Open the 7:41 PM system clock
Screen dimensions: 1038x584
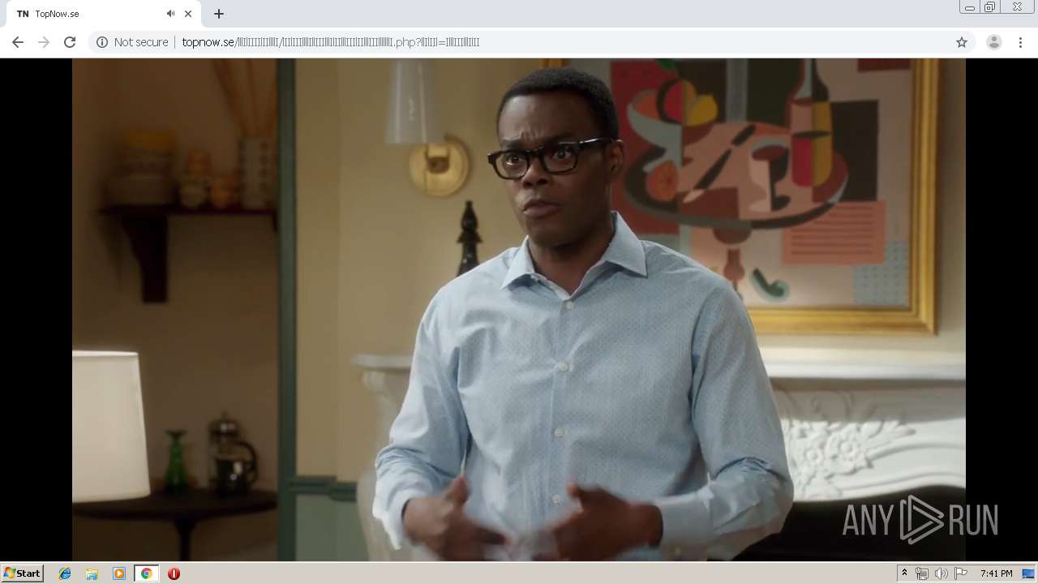click(x=996, y=573)
